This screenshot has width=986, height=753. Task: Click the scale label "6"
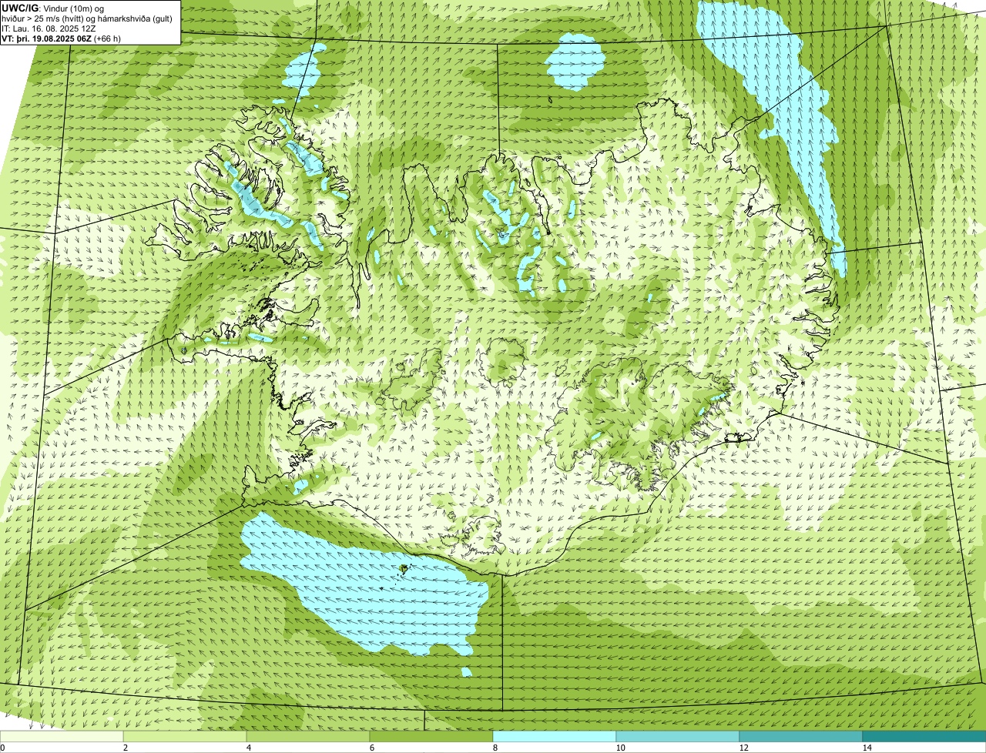371,748
